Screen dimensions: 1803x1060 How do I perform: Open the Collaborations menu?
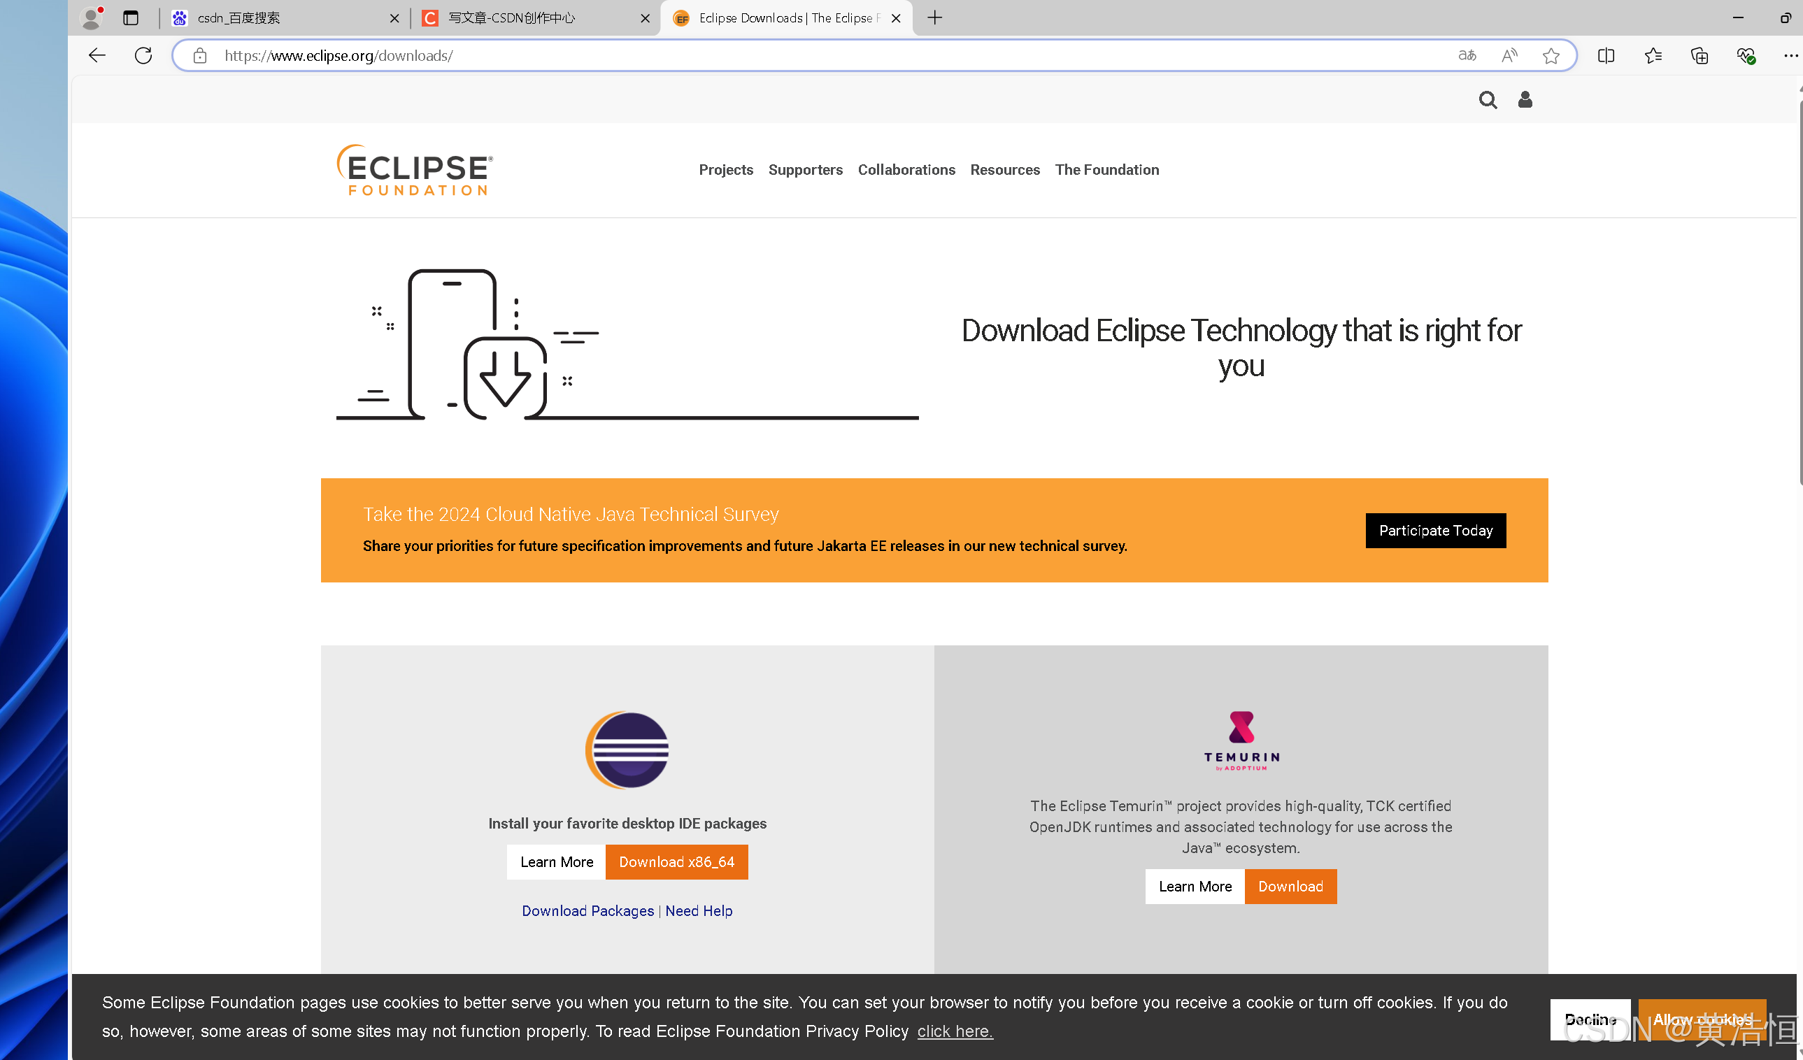(906, 169)
